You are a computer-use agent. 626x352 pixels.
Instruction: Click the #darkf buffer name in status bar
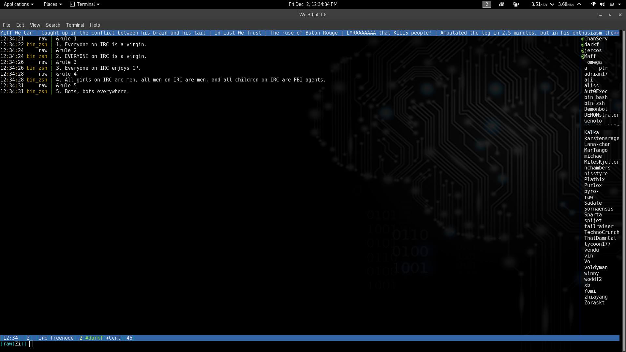pos(94,338)
